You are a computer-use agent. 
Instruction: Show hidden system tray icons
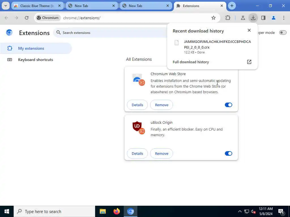240,211
